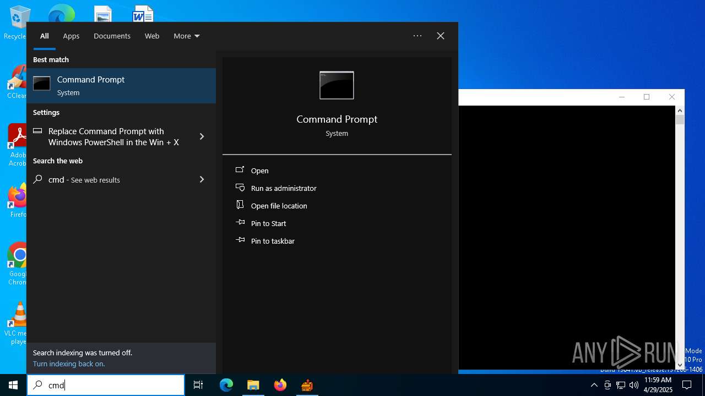
Task: Open the Microsoft Edge desktop icon
Action: coord(61,13)
